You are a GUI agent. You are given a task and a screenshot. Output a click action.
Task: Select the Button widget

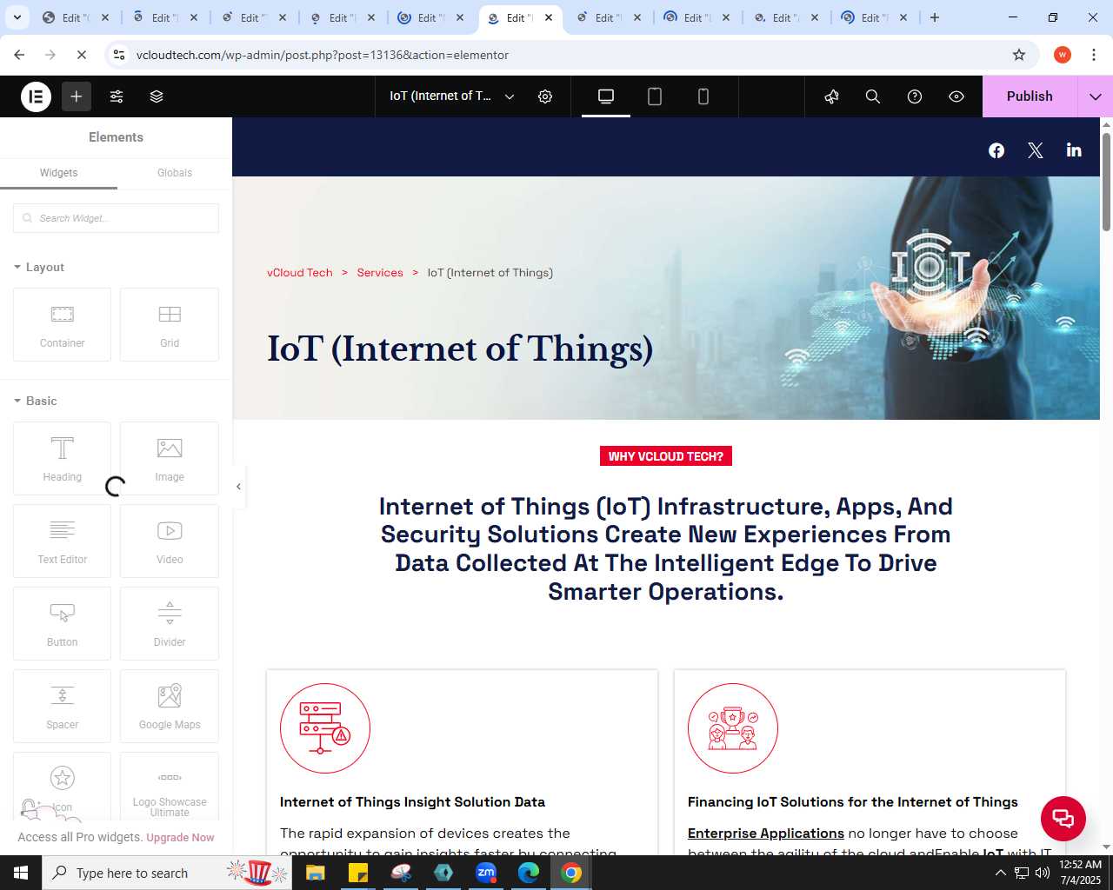click(x=63, y=623)
